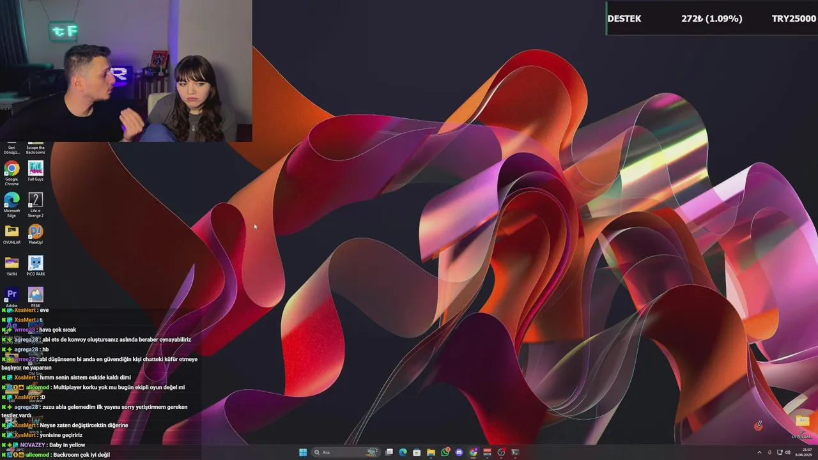Click the taskbar search box labeled Ara
The image size is (818, 460).
point(346,452)
